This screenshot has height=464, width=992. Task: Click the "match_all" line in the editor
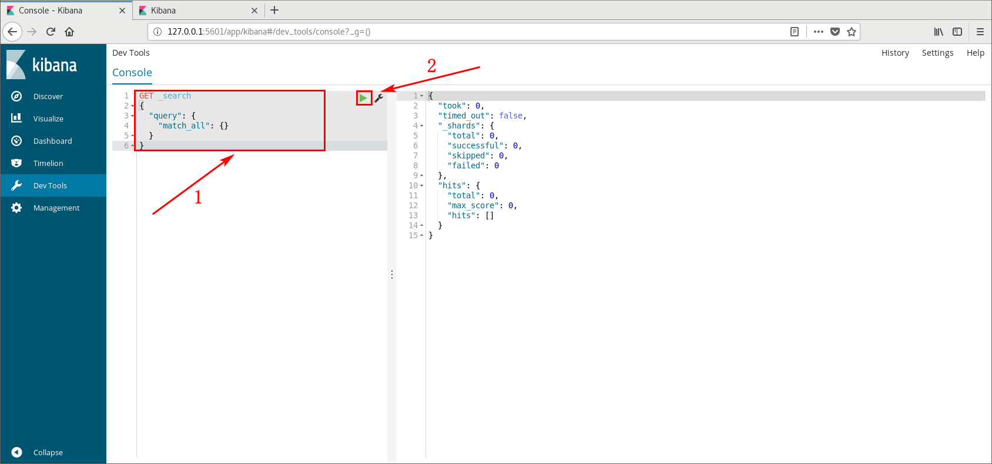tap(193, 126)
